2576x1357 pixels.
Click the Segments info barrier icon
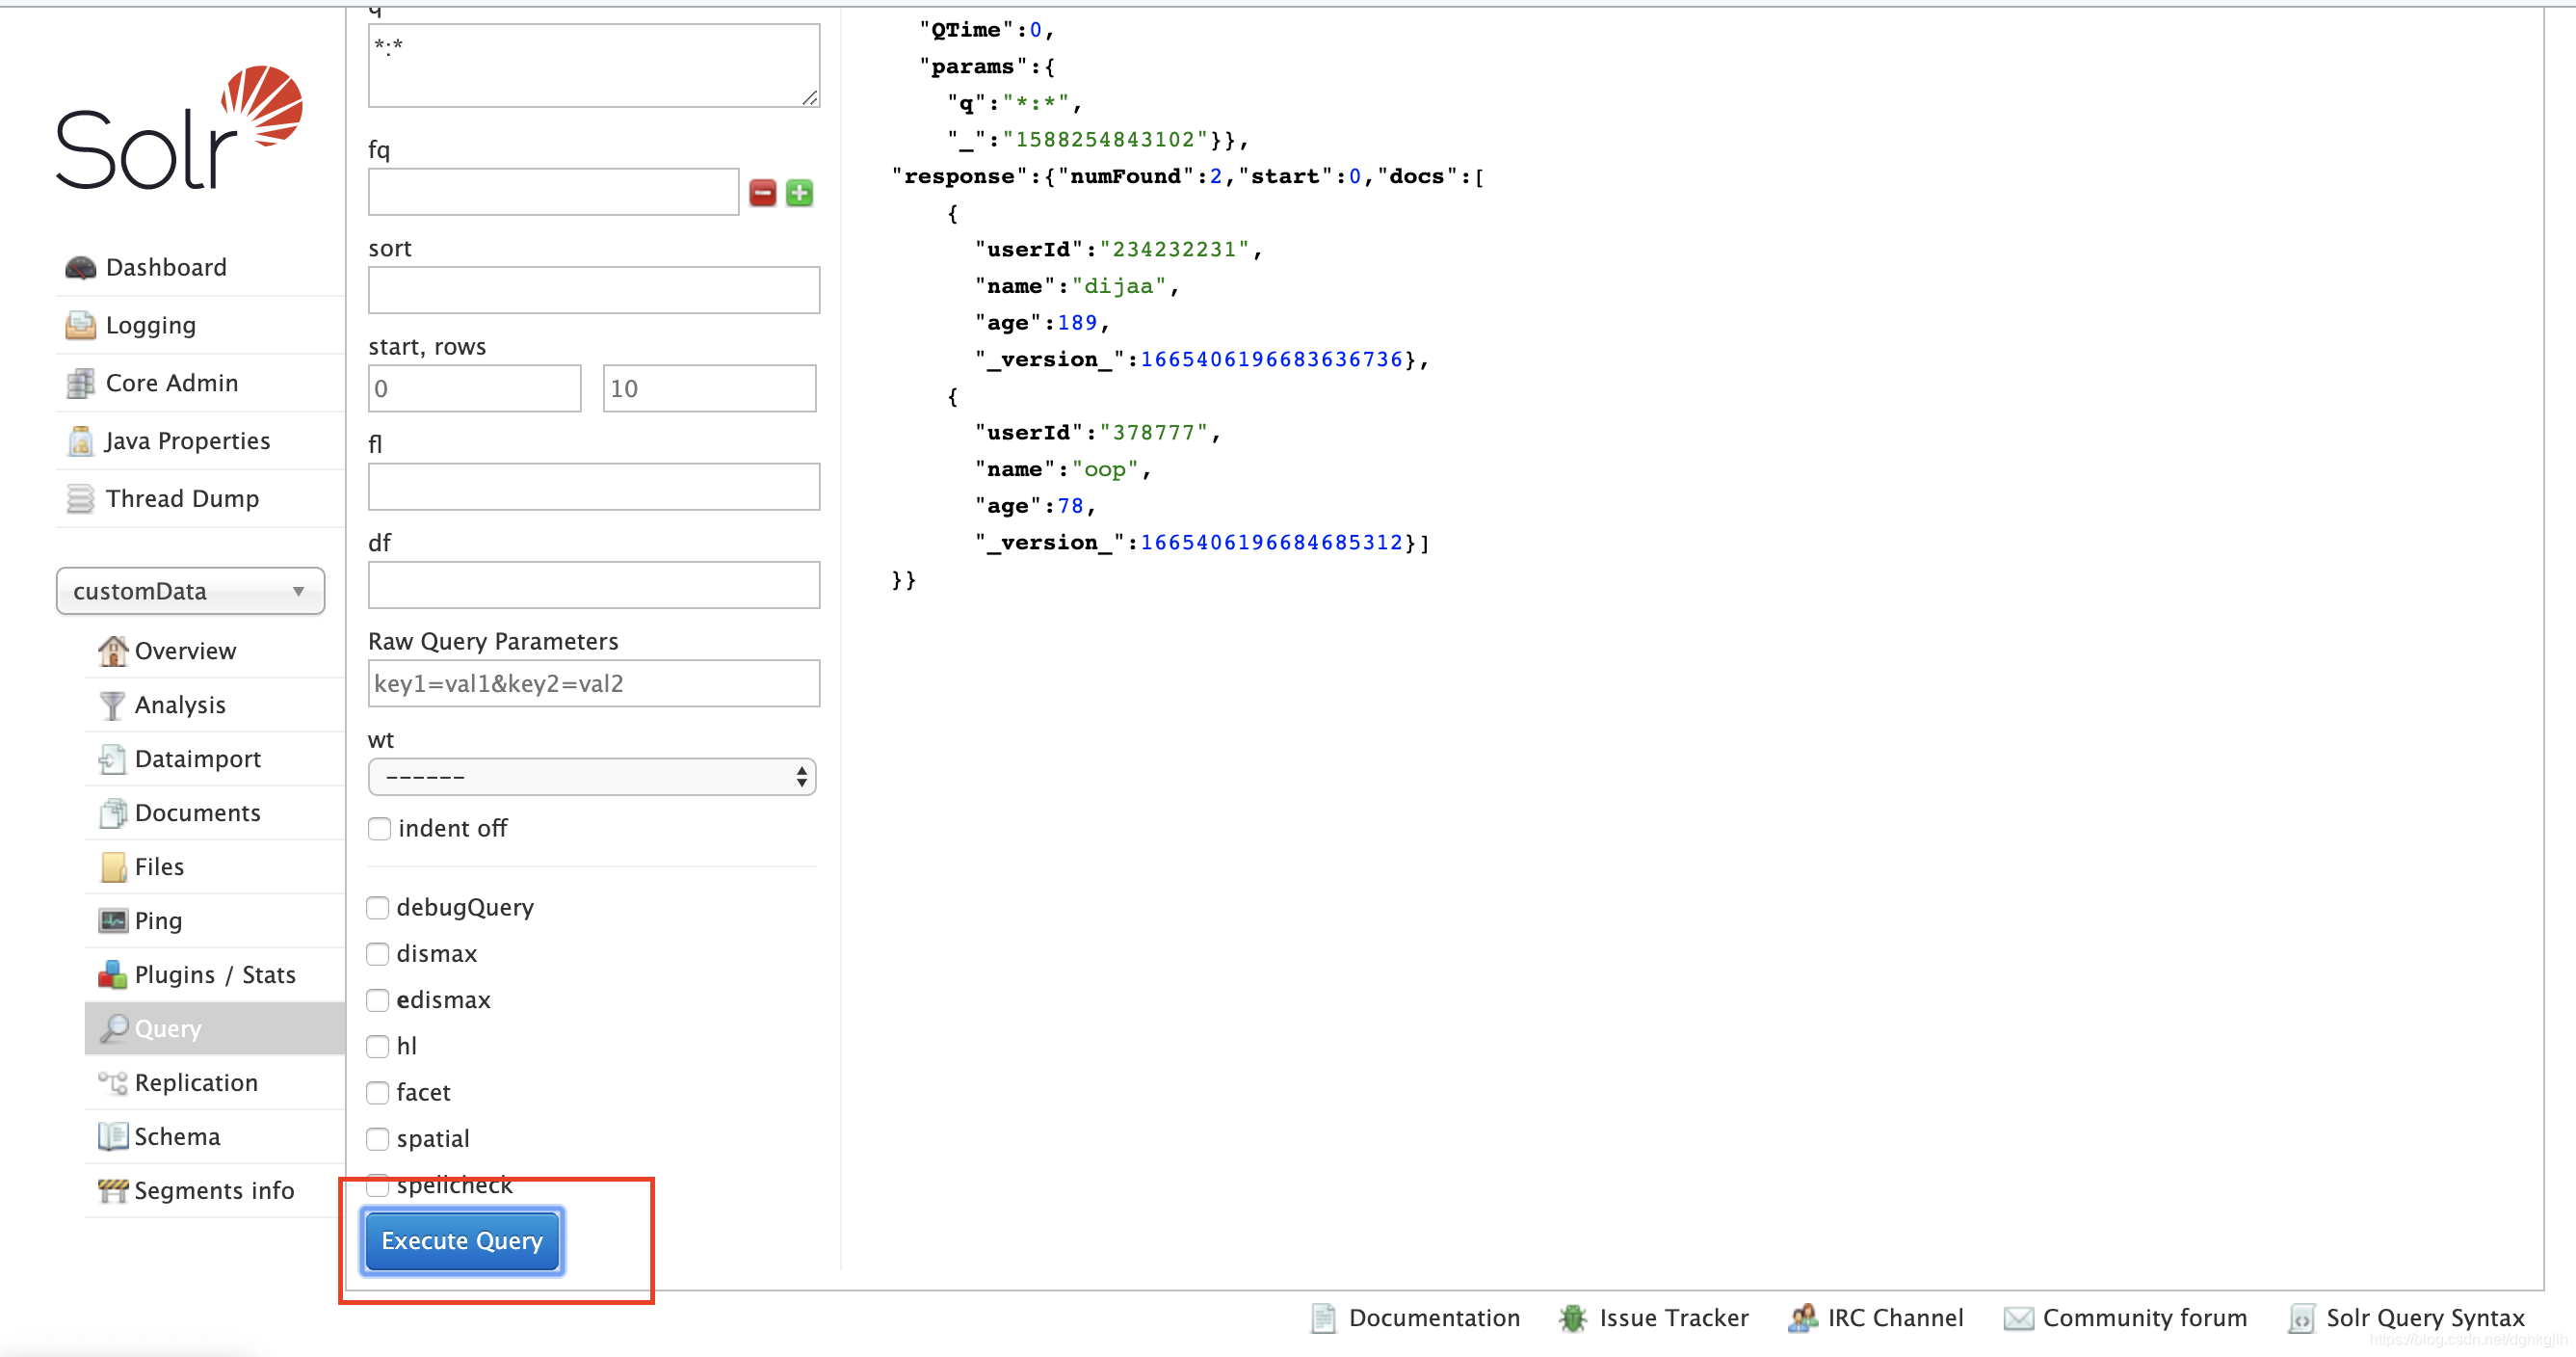(113, 1192)
